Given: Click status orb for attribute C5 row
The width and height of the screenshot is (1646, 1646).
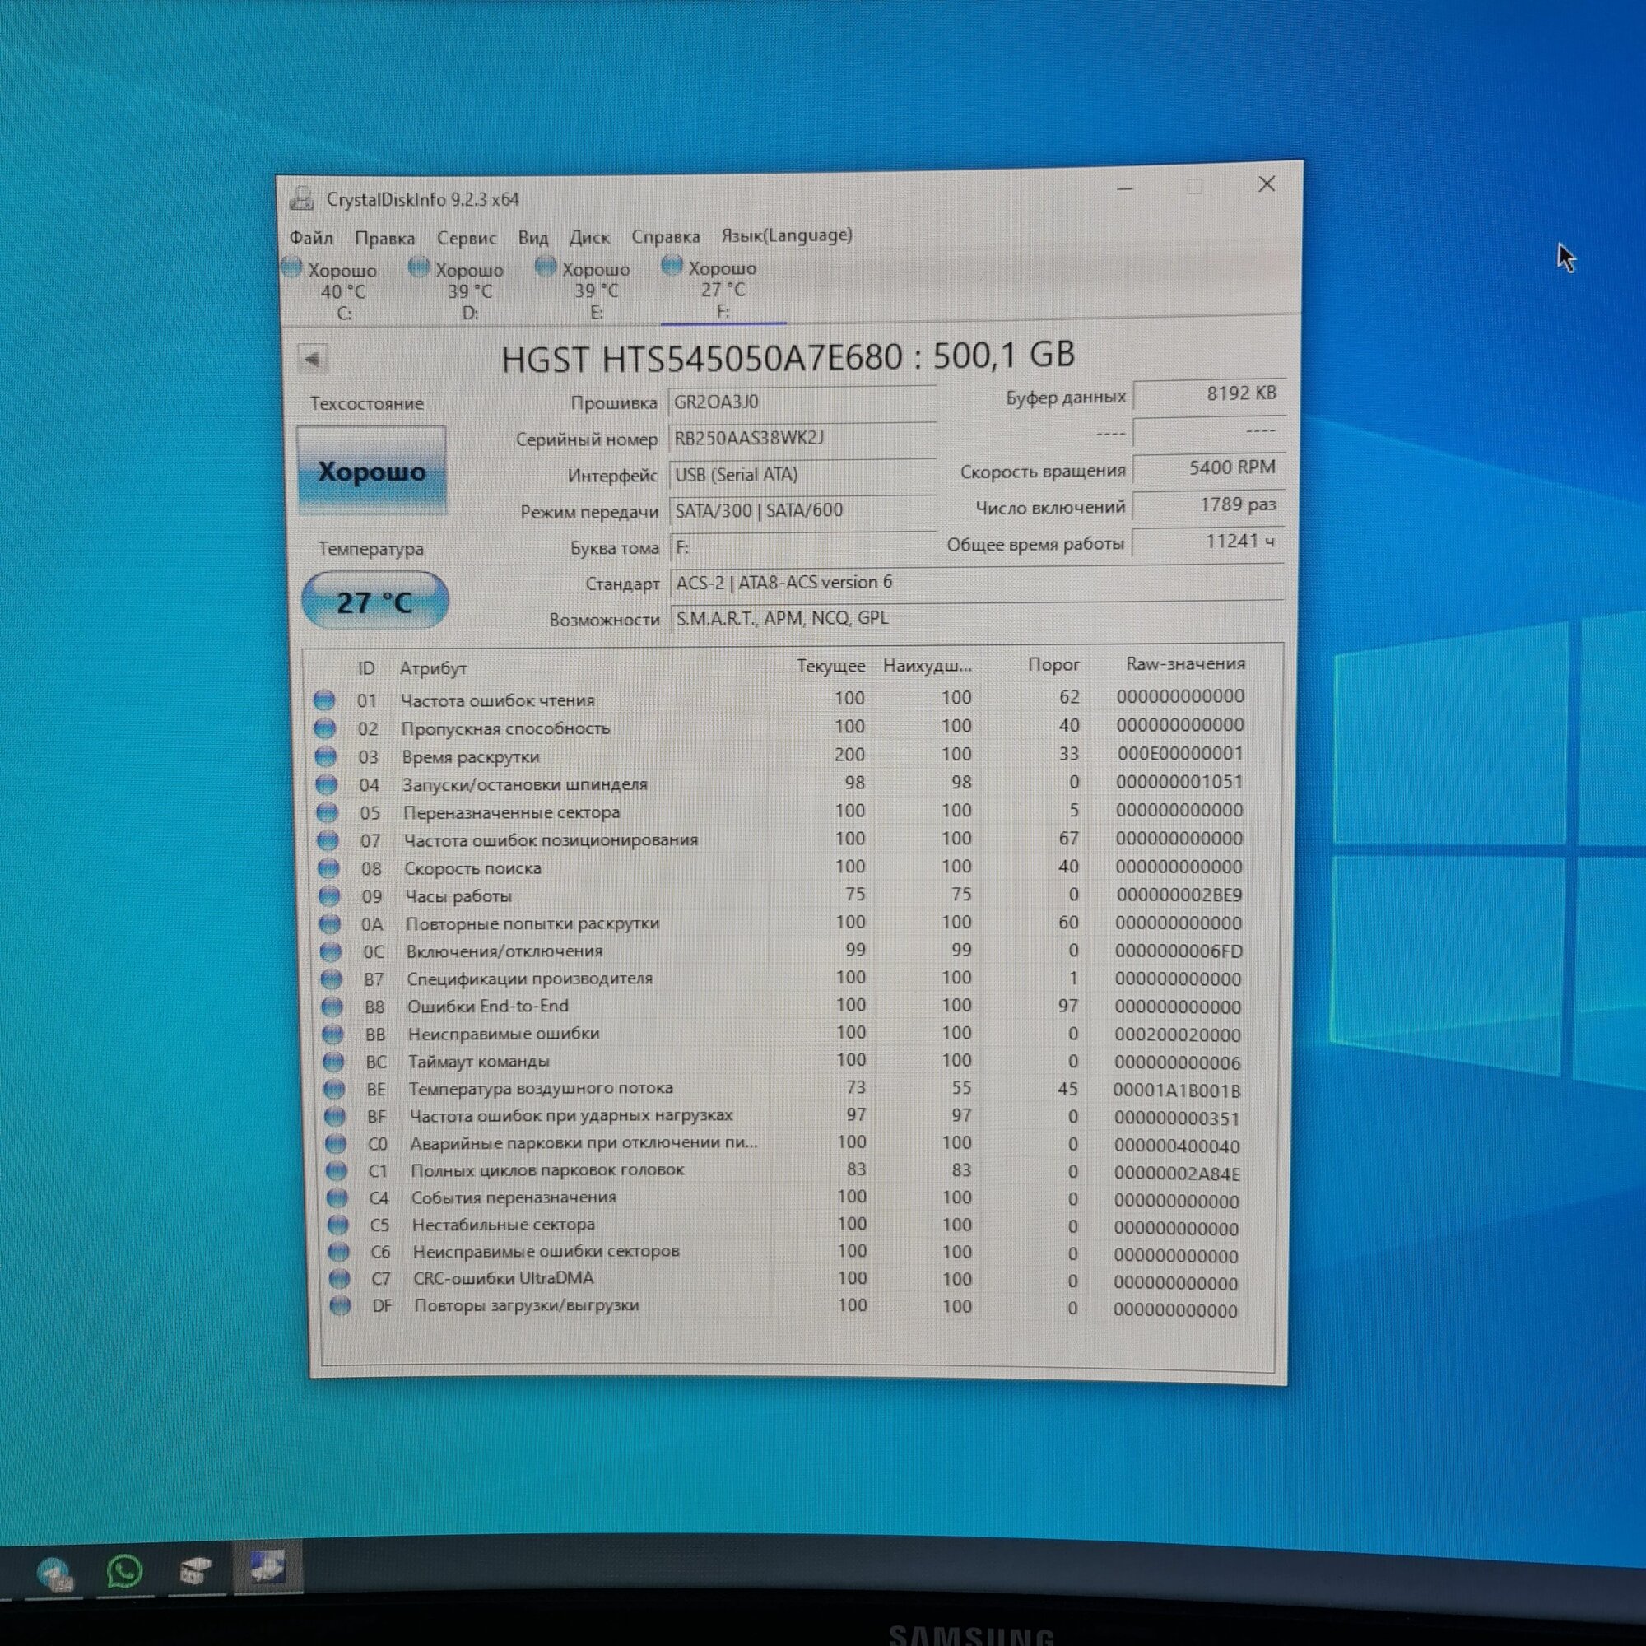Looking at the screenshot, I should pyautogui.click(x=338, y=1225).
